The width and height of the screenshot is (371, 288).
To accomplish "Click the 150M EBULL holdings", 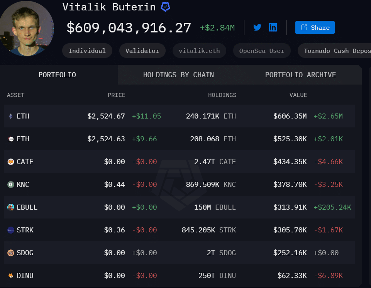I will coord(215,207).
